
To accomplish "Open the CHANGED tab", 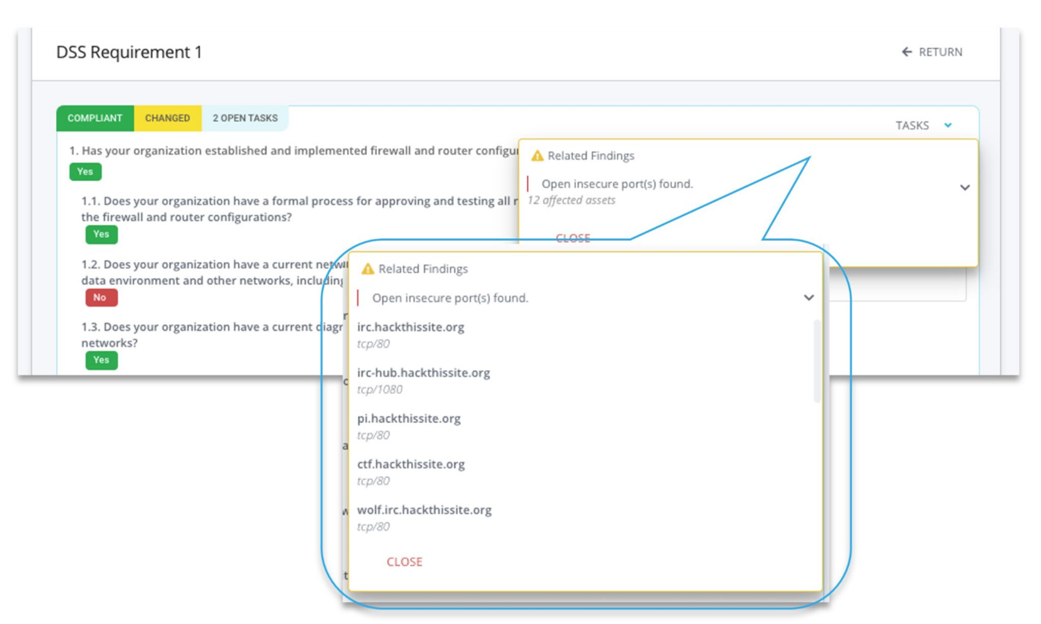I will coord(167,117).
